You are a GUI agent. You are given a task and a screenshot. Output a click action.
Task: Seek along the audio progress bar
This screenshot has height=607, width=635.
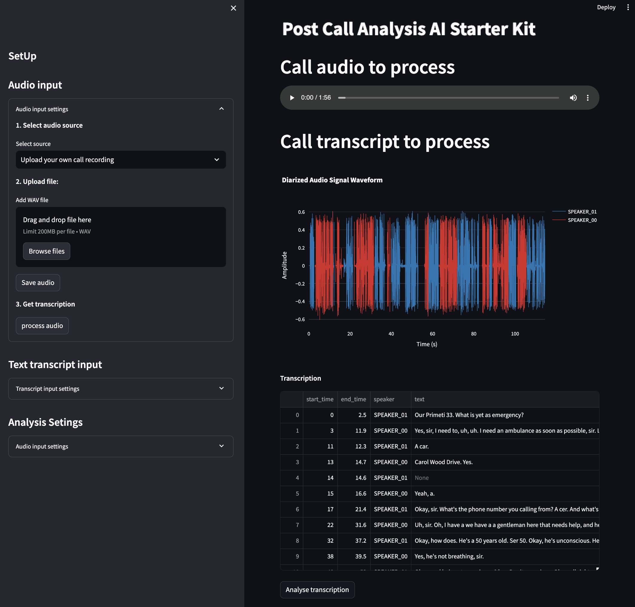point(448,98)
